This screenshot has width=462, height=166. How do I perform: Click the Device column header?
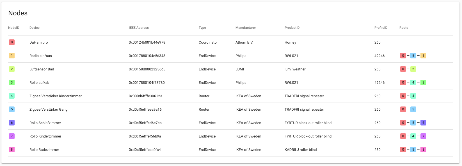[x=35, y=28]
